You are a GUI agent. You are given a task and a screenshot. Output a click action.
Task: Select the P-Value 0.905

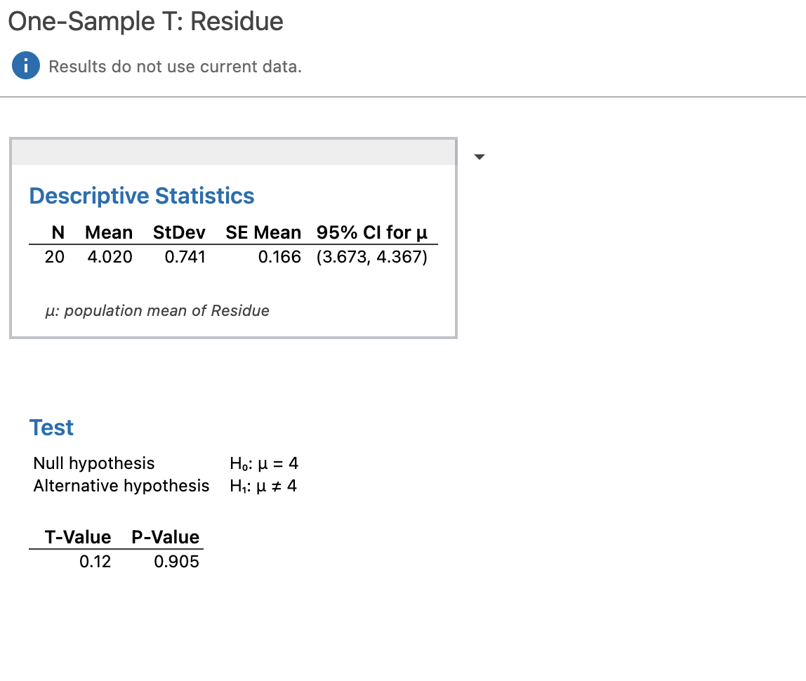[x=177, y=562]
